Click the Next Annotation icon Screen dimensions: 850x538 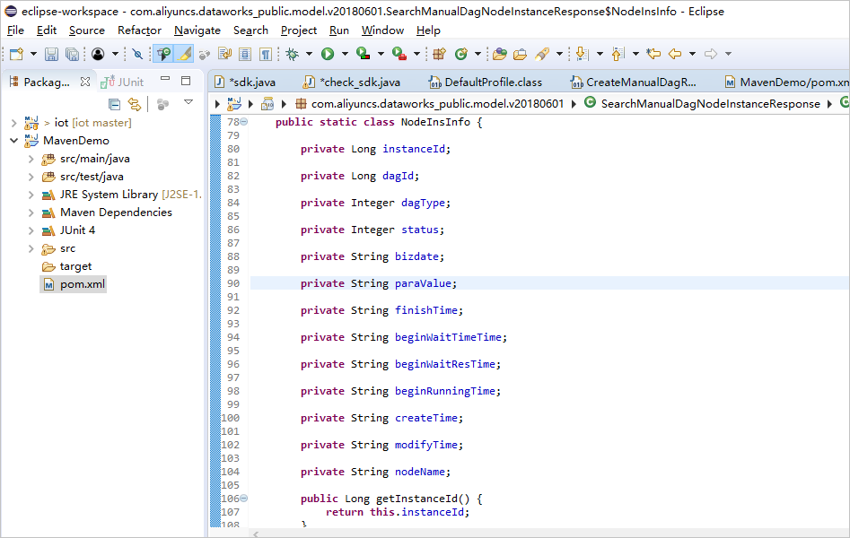(x=582, y=54)
